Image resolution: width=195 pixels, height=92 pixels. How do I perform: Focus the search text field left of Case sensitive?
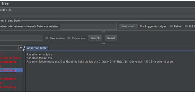pos(21,38)
